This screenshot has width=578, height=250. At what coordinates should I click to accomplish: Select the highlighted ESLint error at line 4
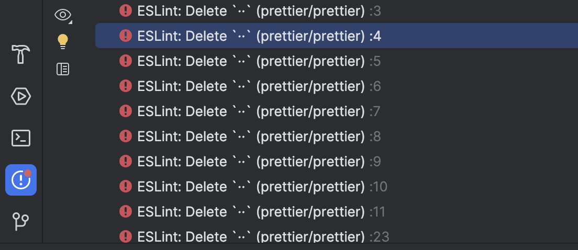click(x=337, y=36)
